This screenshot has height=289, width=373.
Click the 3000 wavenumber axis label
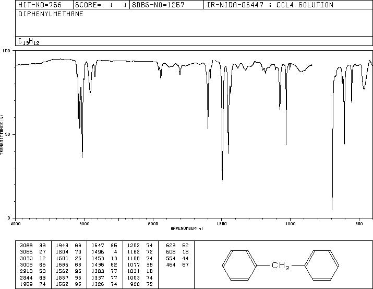pyautogui.click(x=84, y=224)
